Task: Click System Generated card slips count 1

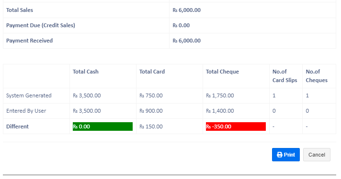Action: [274, 95]
